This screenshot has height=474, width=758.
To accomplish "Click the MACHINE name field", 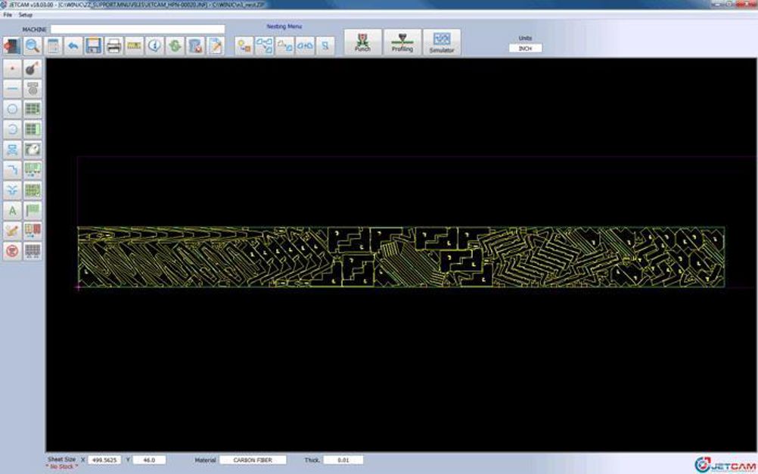I will tap(138, 29).
